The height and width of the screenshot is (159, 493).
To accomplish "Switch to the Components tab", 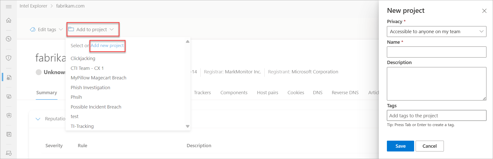I will [234, 93].
